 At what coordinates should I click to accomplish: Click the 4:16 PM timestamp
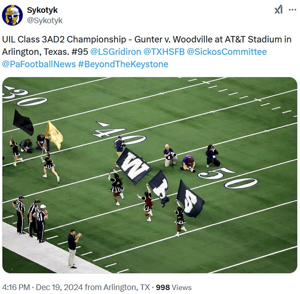16,287
